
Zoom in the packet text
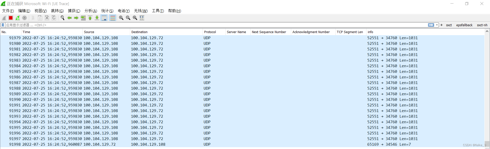tap(121, 18)
